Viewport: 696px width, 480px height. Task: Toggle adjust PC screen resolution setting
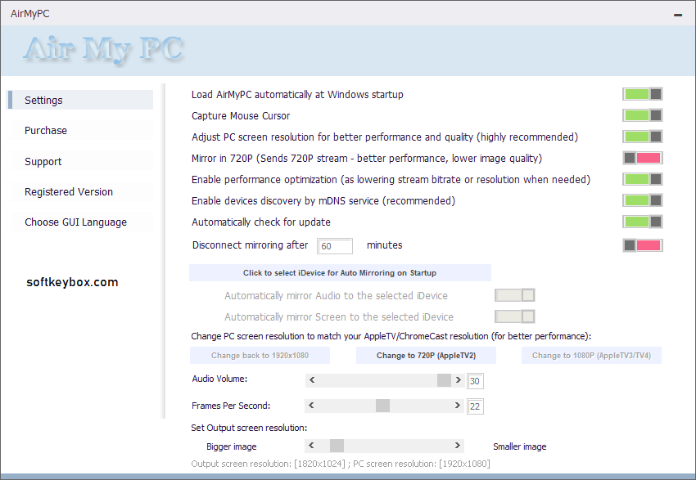coord(643,137)
